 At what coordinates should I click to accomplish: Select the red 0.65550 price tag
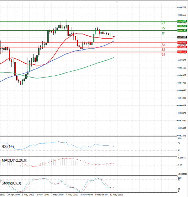182,52
